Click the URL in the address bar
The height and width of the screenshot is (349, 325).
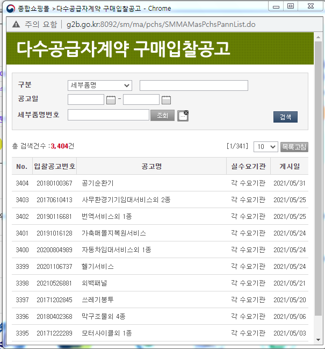tap(161, 24)
